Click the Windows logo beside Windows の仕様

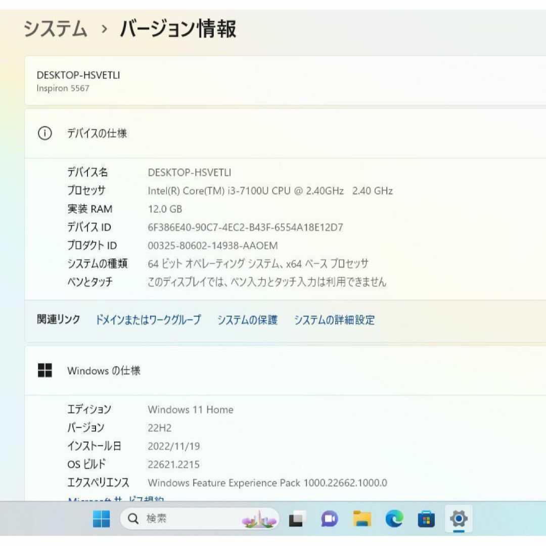point(44,371)
